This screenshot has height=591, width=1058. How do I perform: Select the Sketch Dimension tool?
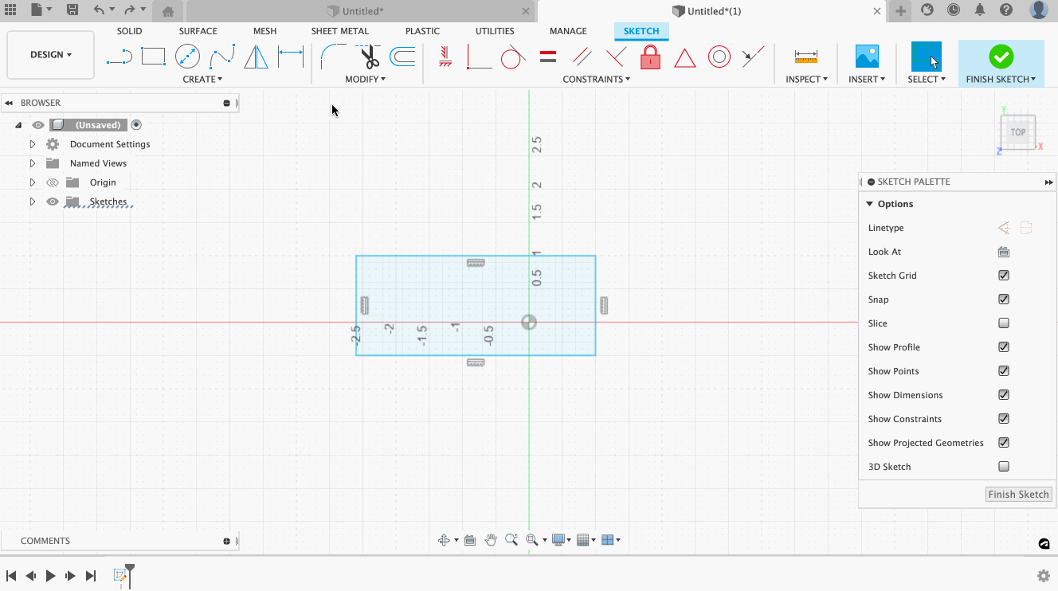291,57
